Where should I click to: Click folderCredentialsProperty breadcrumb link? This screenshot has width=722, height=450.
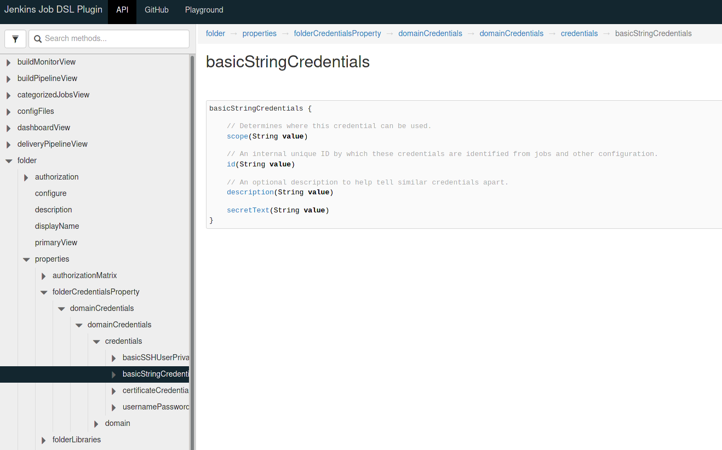(337, 33)
